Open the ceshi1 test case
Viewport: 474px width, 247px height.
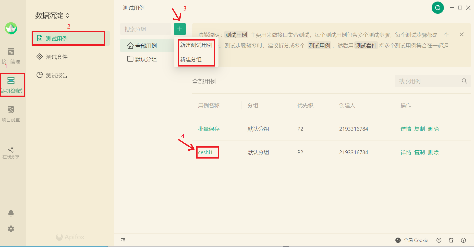(x=205, y=152)
